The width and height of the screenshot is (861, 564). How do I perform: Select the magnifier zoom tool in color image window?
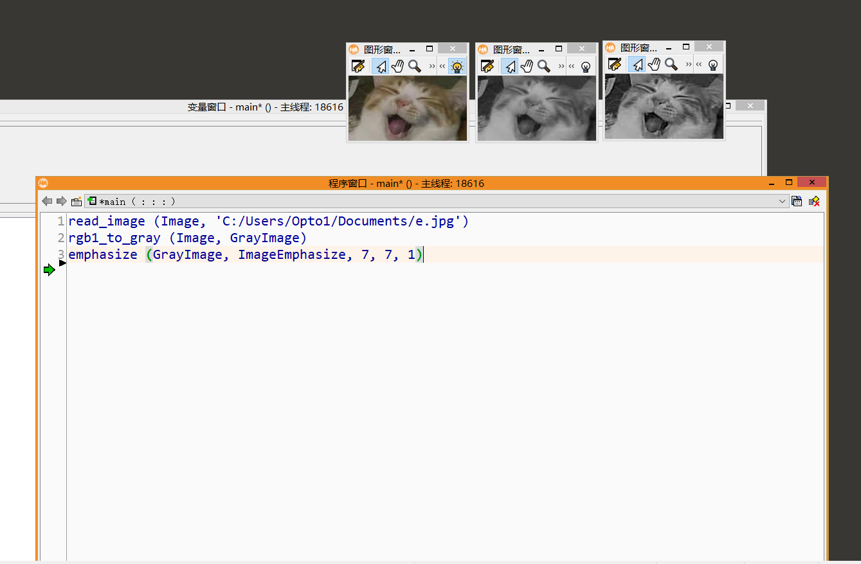414,66
